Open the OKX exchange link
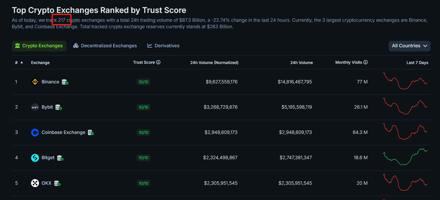Screen dimensions: 440x200 click(x=47, y=183)
